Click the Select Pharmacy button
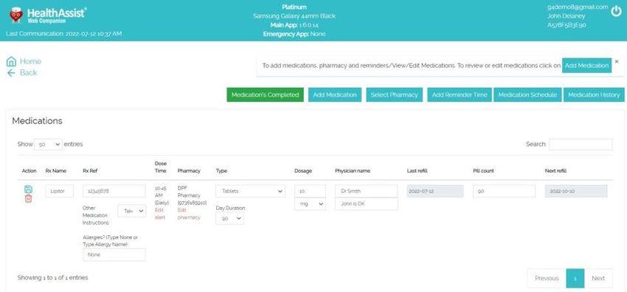This screenshot has width=627, height=292. (x=395, y=94)
